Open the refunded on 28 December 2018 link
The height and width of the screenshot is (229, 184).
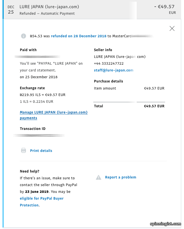(x=79, y=36)
